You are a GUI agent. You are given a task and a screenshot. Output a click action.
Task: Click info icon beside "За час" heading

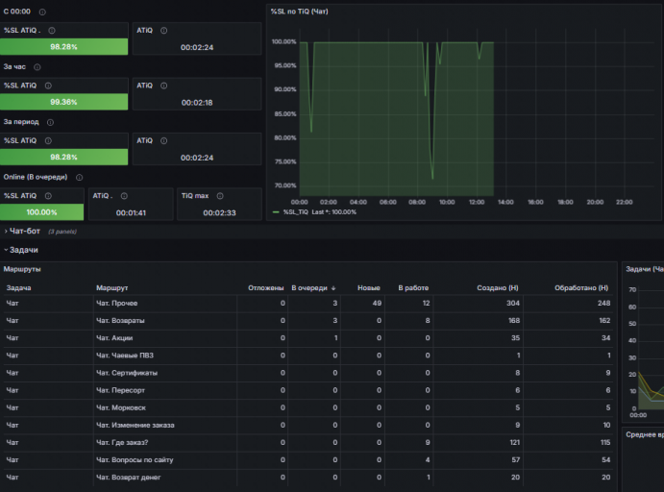pyautogui.click(x=37, y=67)
